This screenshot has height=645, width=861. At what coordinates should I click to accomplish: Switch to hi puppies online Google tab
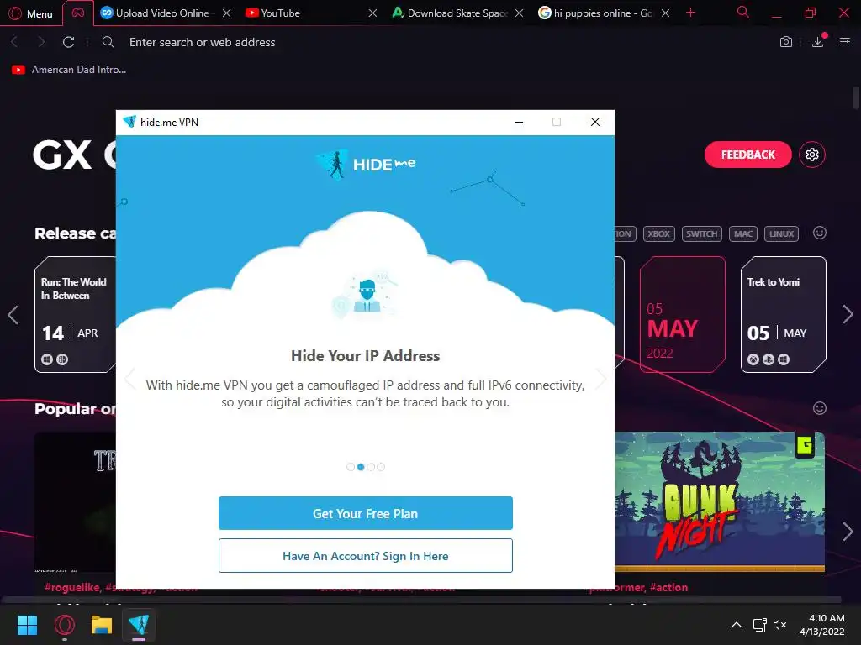coord(596,13)
